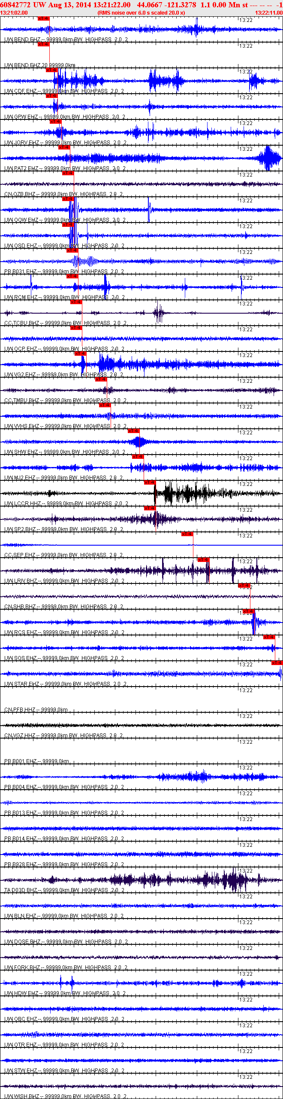The height and width of the screenshot is (1099, 283).
Task: Click the 'UW.OBC.EHZ' station label
Action: coord(21,1019)
